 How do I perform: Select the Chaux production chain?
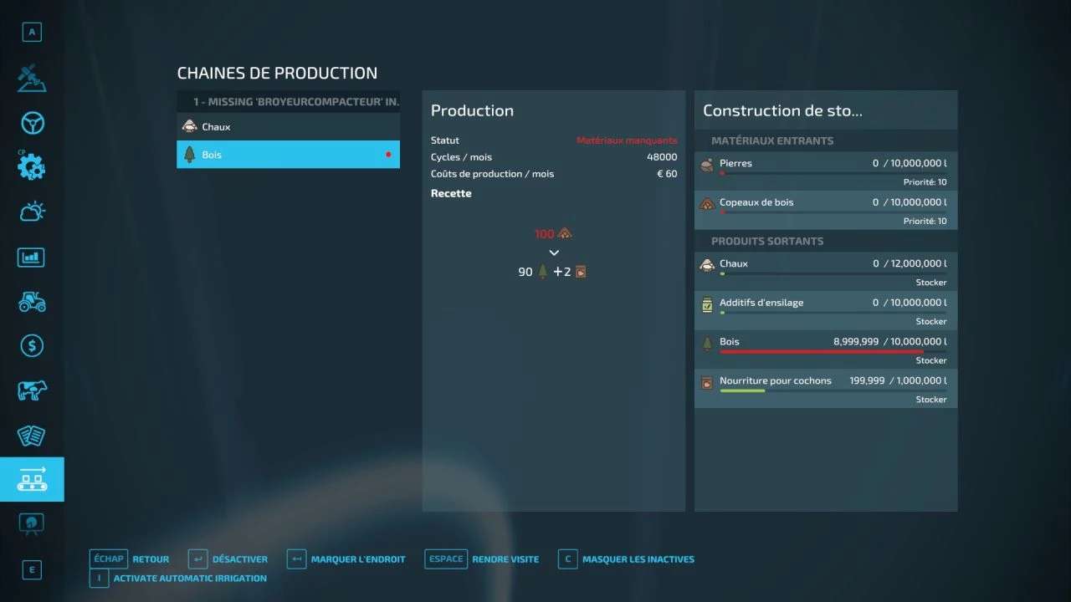point(288,127)
